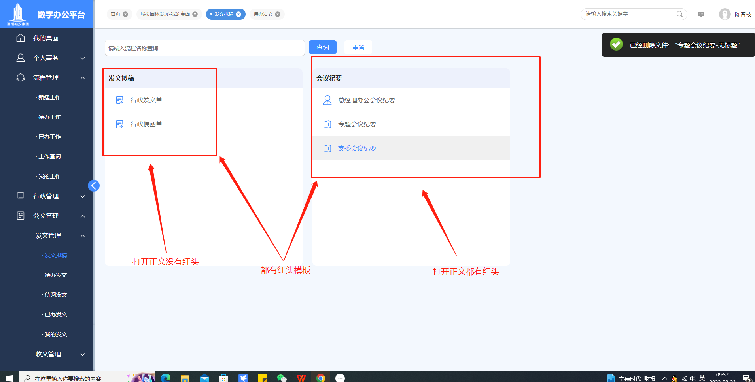Expand the 个人事务 menu chevron
Viewport: 755px width, 382px height.
point(83,58)
